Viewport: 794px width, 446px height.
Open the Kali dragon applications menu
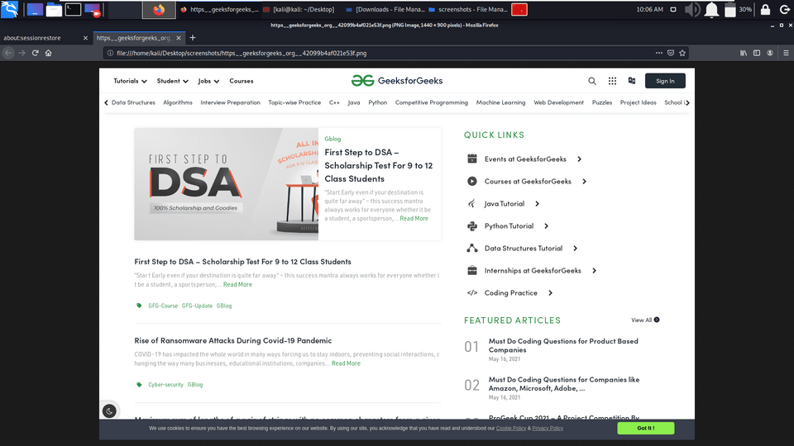(x=9, y=9)
